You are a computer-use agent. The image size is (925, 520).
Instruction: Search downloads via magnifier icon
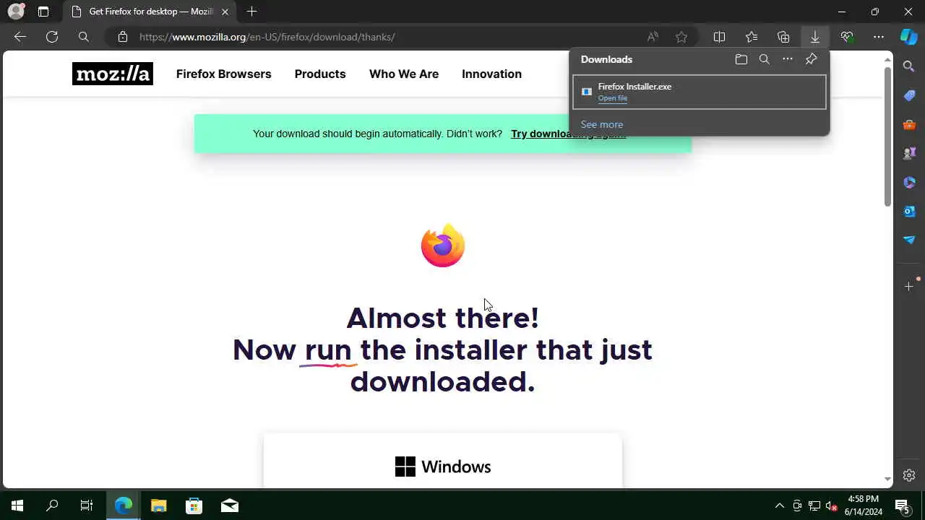tap(765, 59)
